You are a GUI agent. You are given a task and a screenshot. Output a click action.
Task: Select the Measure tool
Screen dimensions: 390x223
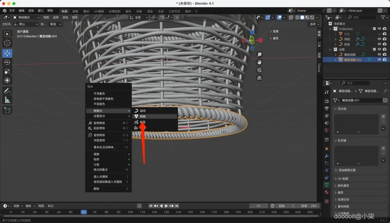coord(7,100)
